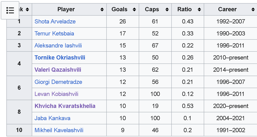Open Valeri Qazaishvili player link
This screenshot has width=257, height=137.
pyautogui.click(x=58, y=70)
